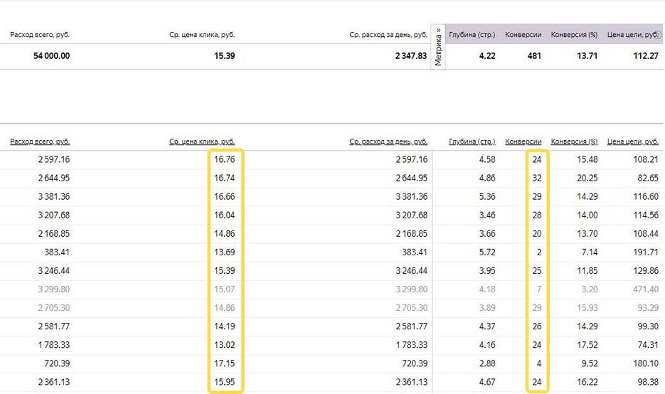Select the greyed conversions cell showing 7
This screenshot has width=665, height=394.
[539, 289]
